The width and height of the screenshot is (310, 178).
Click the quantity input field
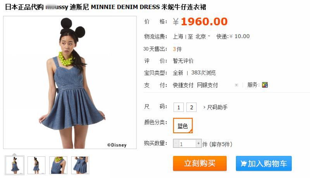[187, 144]
